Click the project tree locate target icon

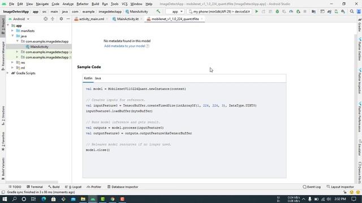[45, 19]
